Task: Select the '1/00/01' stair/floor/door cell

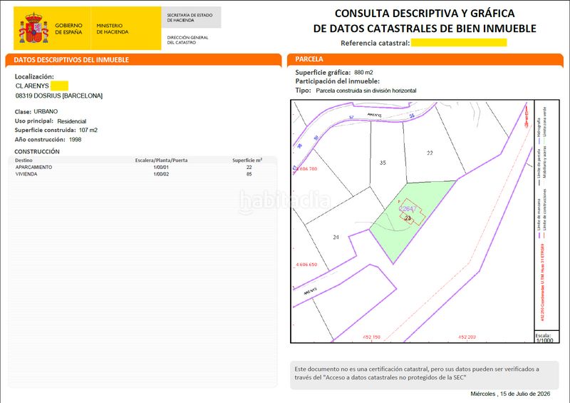Action: point(162,167)
